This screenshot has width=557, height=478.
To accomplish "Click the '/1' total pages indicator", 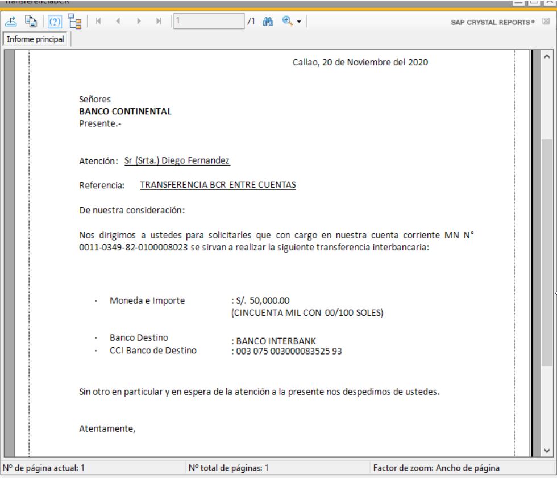I will [x=251, y=22].
